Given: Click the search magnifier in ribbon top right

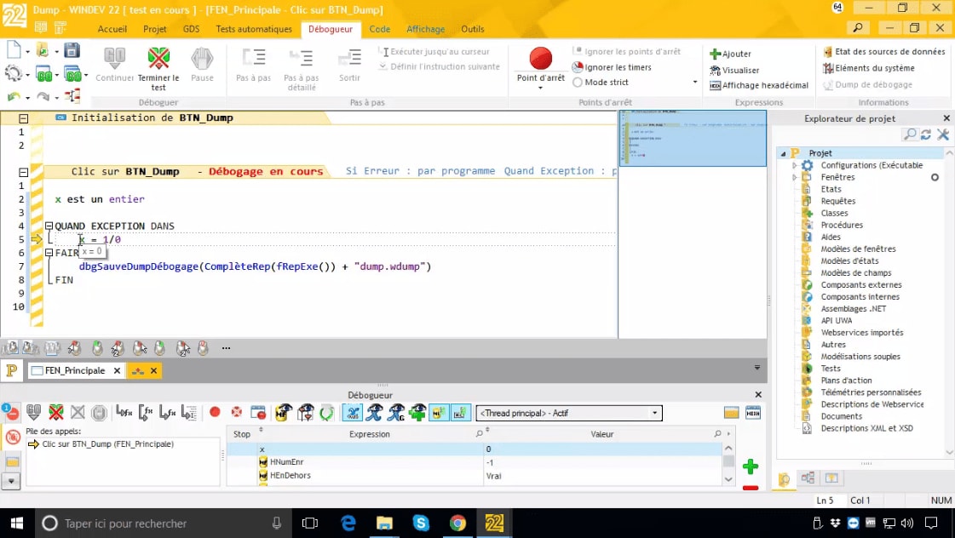Looking at the screenshot, I should [x=857, y=28].
